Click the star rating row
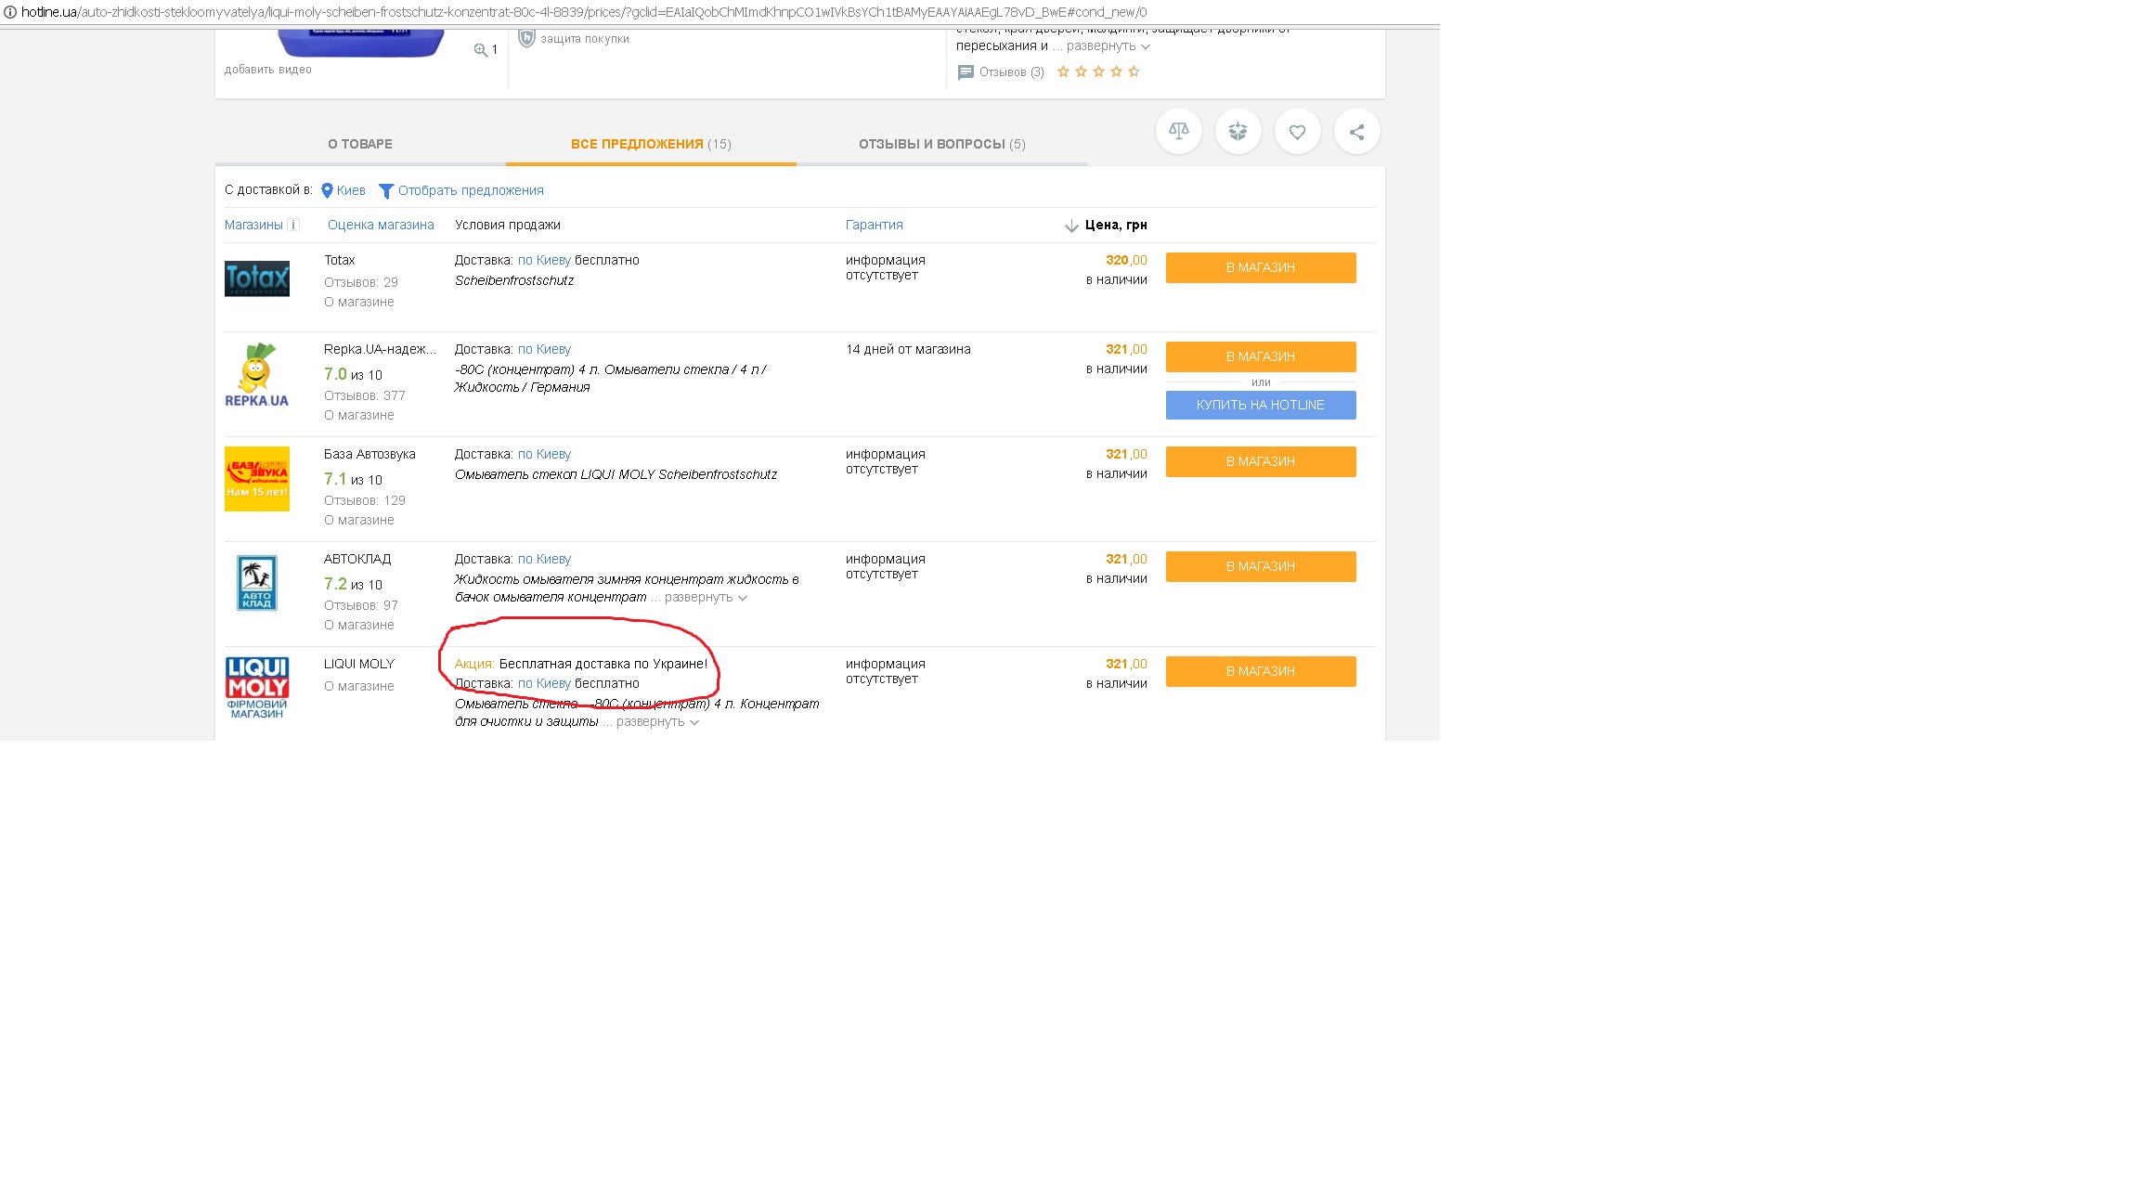The height and width of the screenshot is (1203, 2139). [x=1098, y=71]
